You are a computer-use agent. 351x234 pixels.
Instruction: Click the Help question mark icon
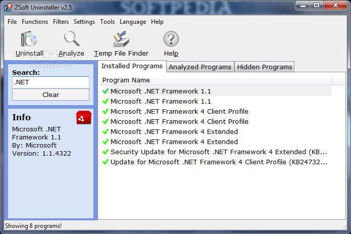pos(171,39)
